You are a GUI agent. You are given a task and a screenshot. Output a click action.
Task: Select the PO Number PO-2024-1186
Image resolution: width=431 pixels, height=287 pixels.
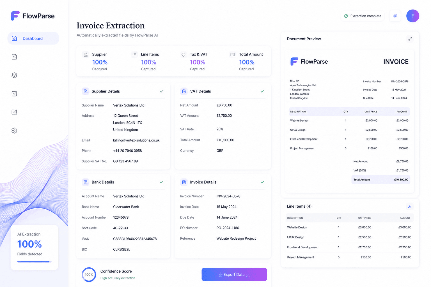click(228, 228)
